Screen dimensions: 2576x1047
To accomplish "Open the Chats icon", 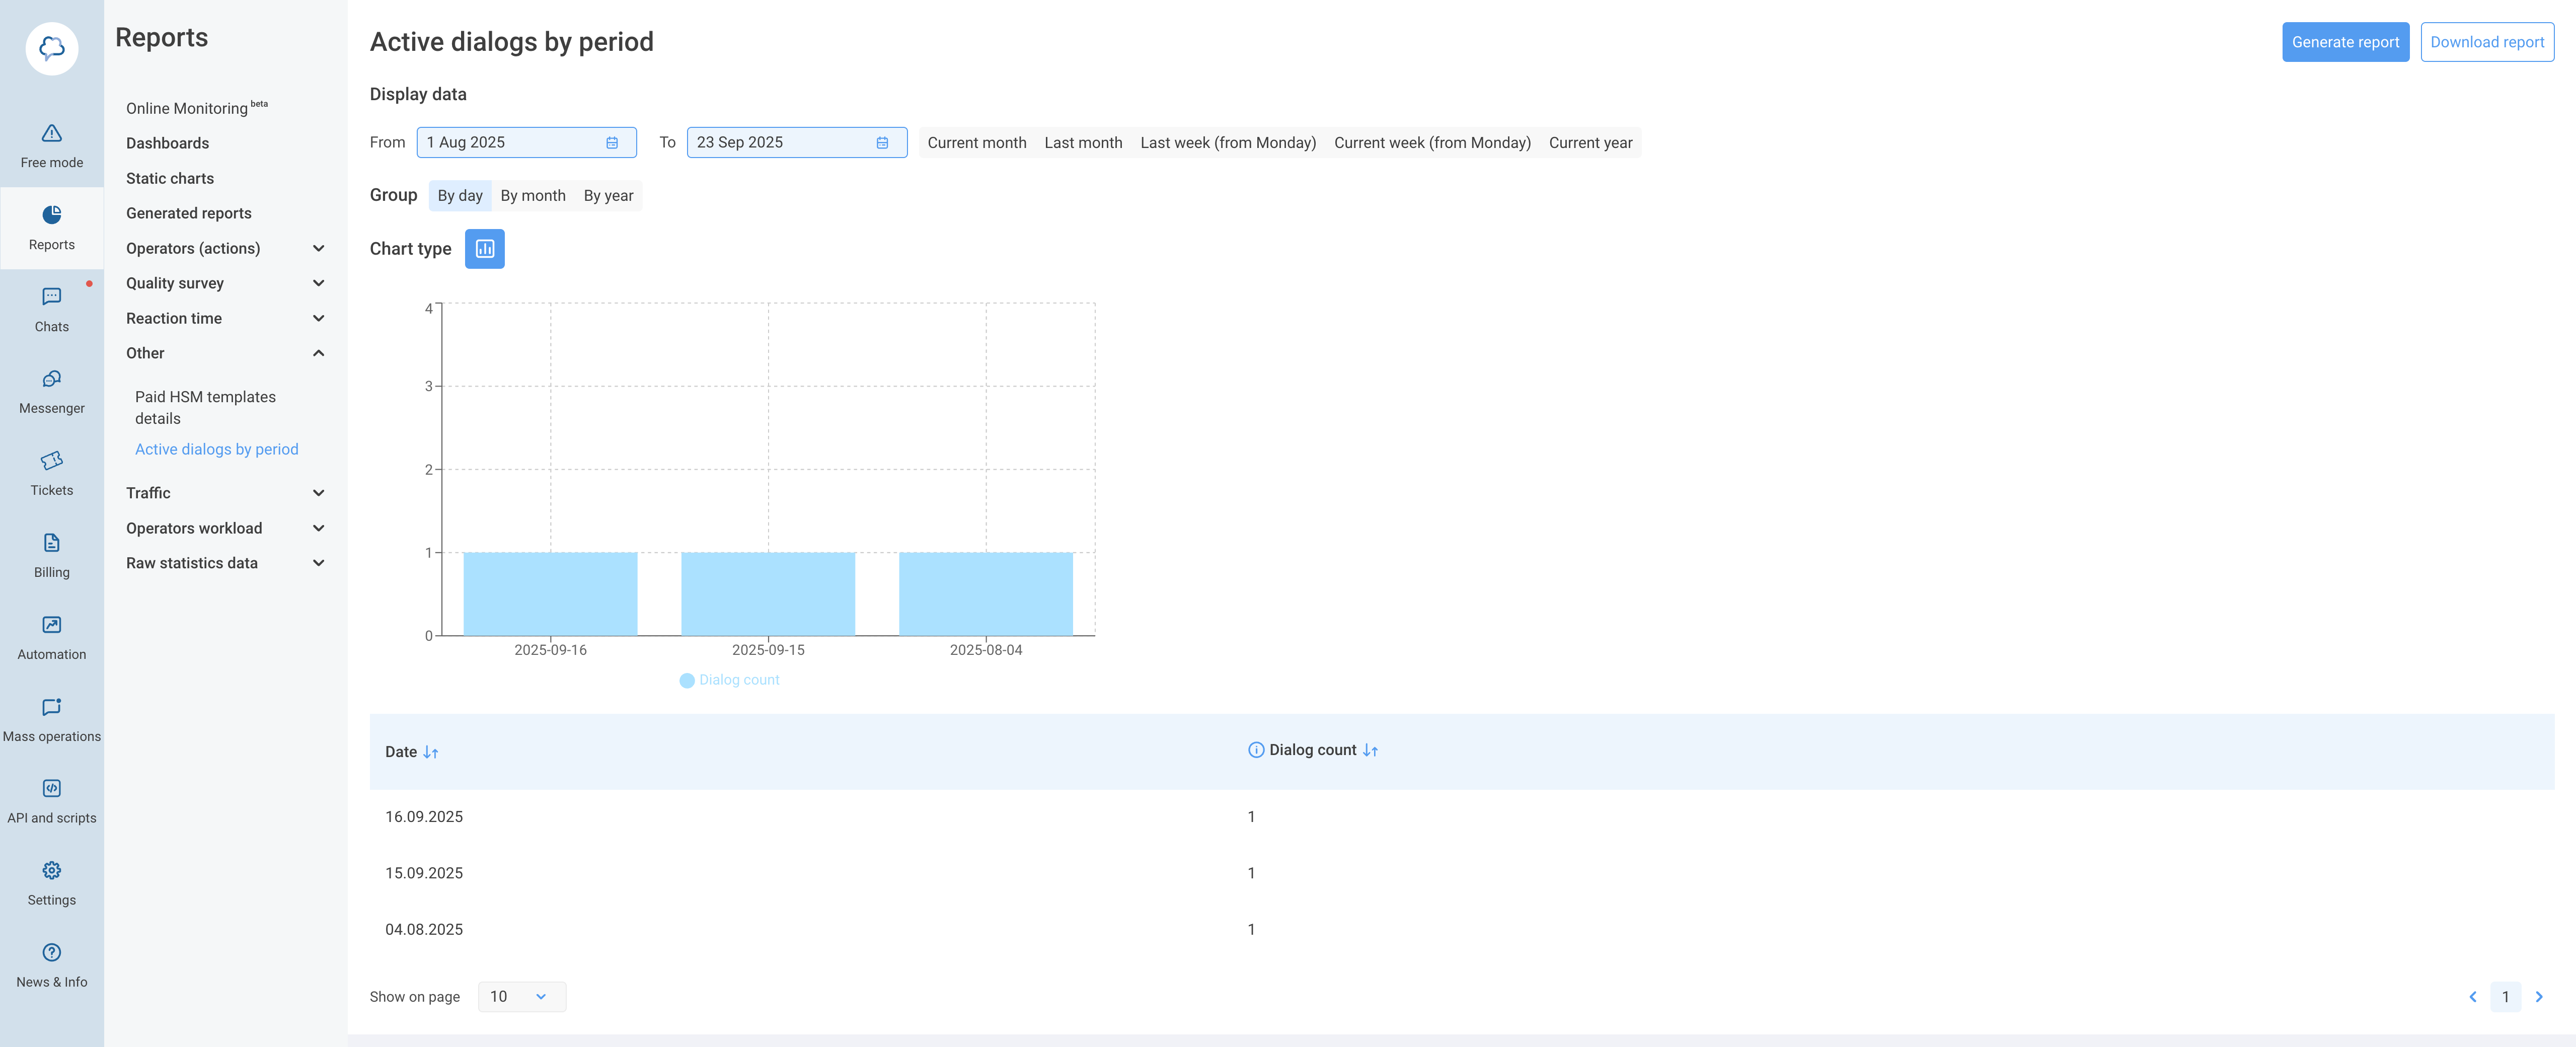I will [x=52, y=297].
